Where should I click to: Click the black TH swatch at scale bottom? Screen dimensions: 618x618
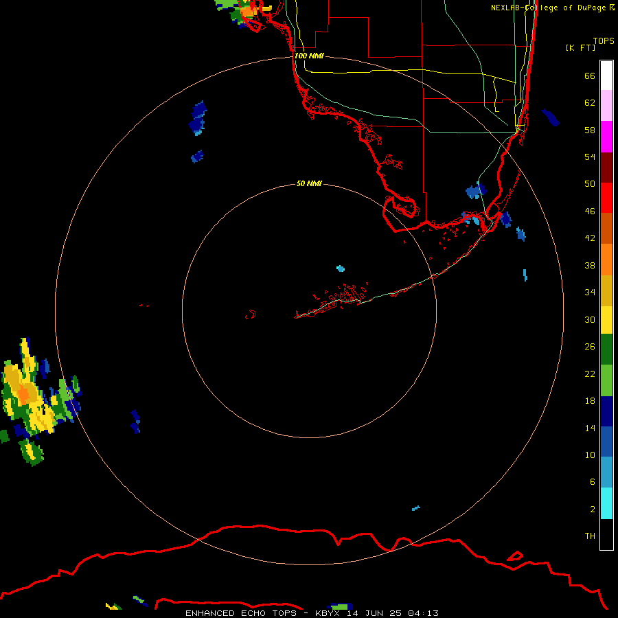[606, 534]
